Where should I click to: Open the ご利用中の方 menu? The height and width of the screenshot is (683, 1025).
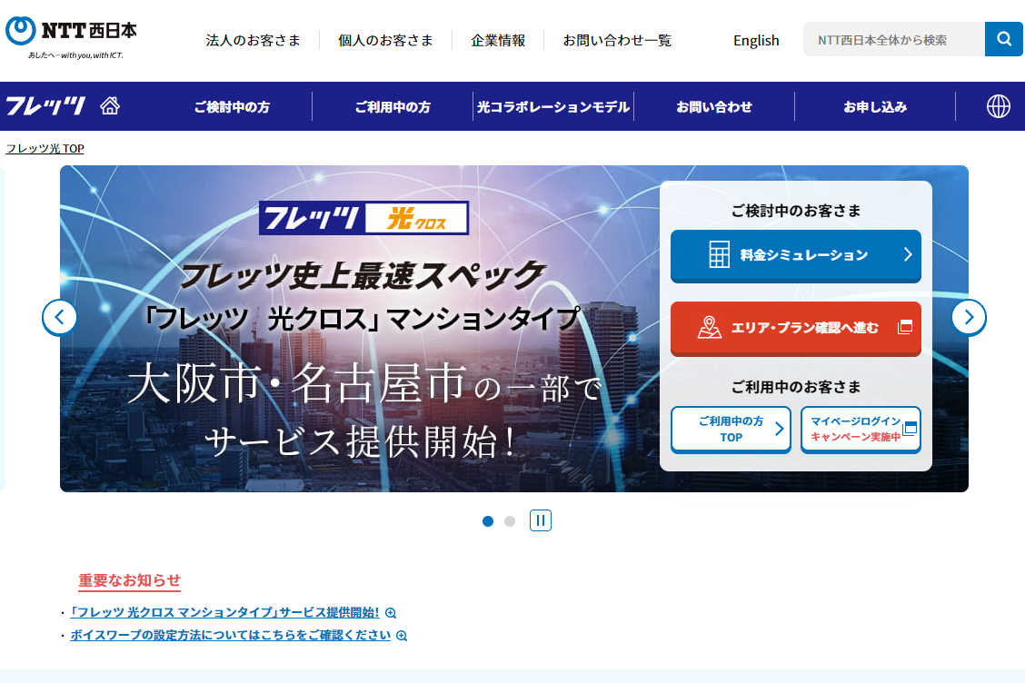[x=391, y=105]
